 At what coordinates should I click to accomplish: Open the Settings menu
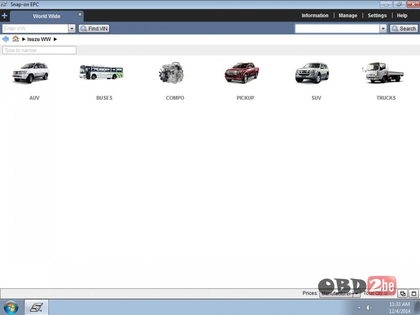coord(377,16)
